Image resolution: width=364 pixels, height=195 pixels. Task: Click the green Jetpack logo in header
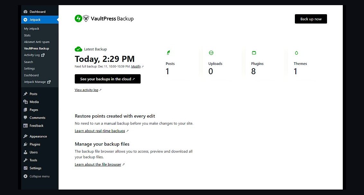(78, 19)
